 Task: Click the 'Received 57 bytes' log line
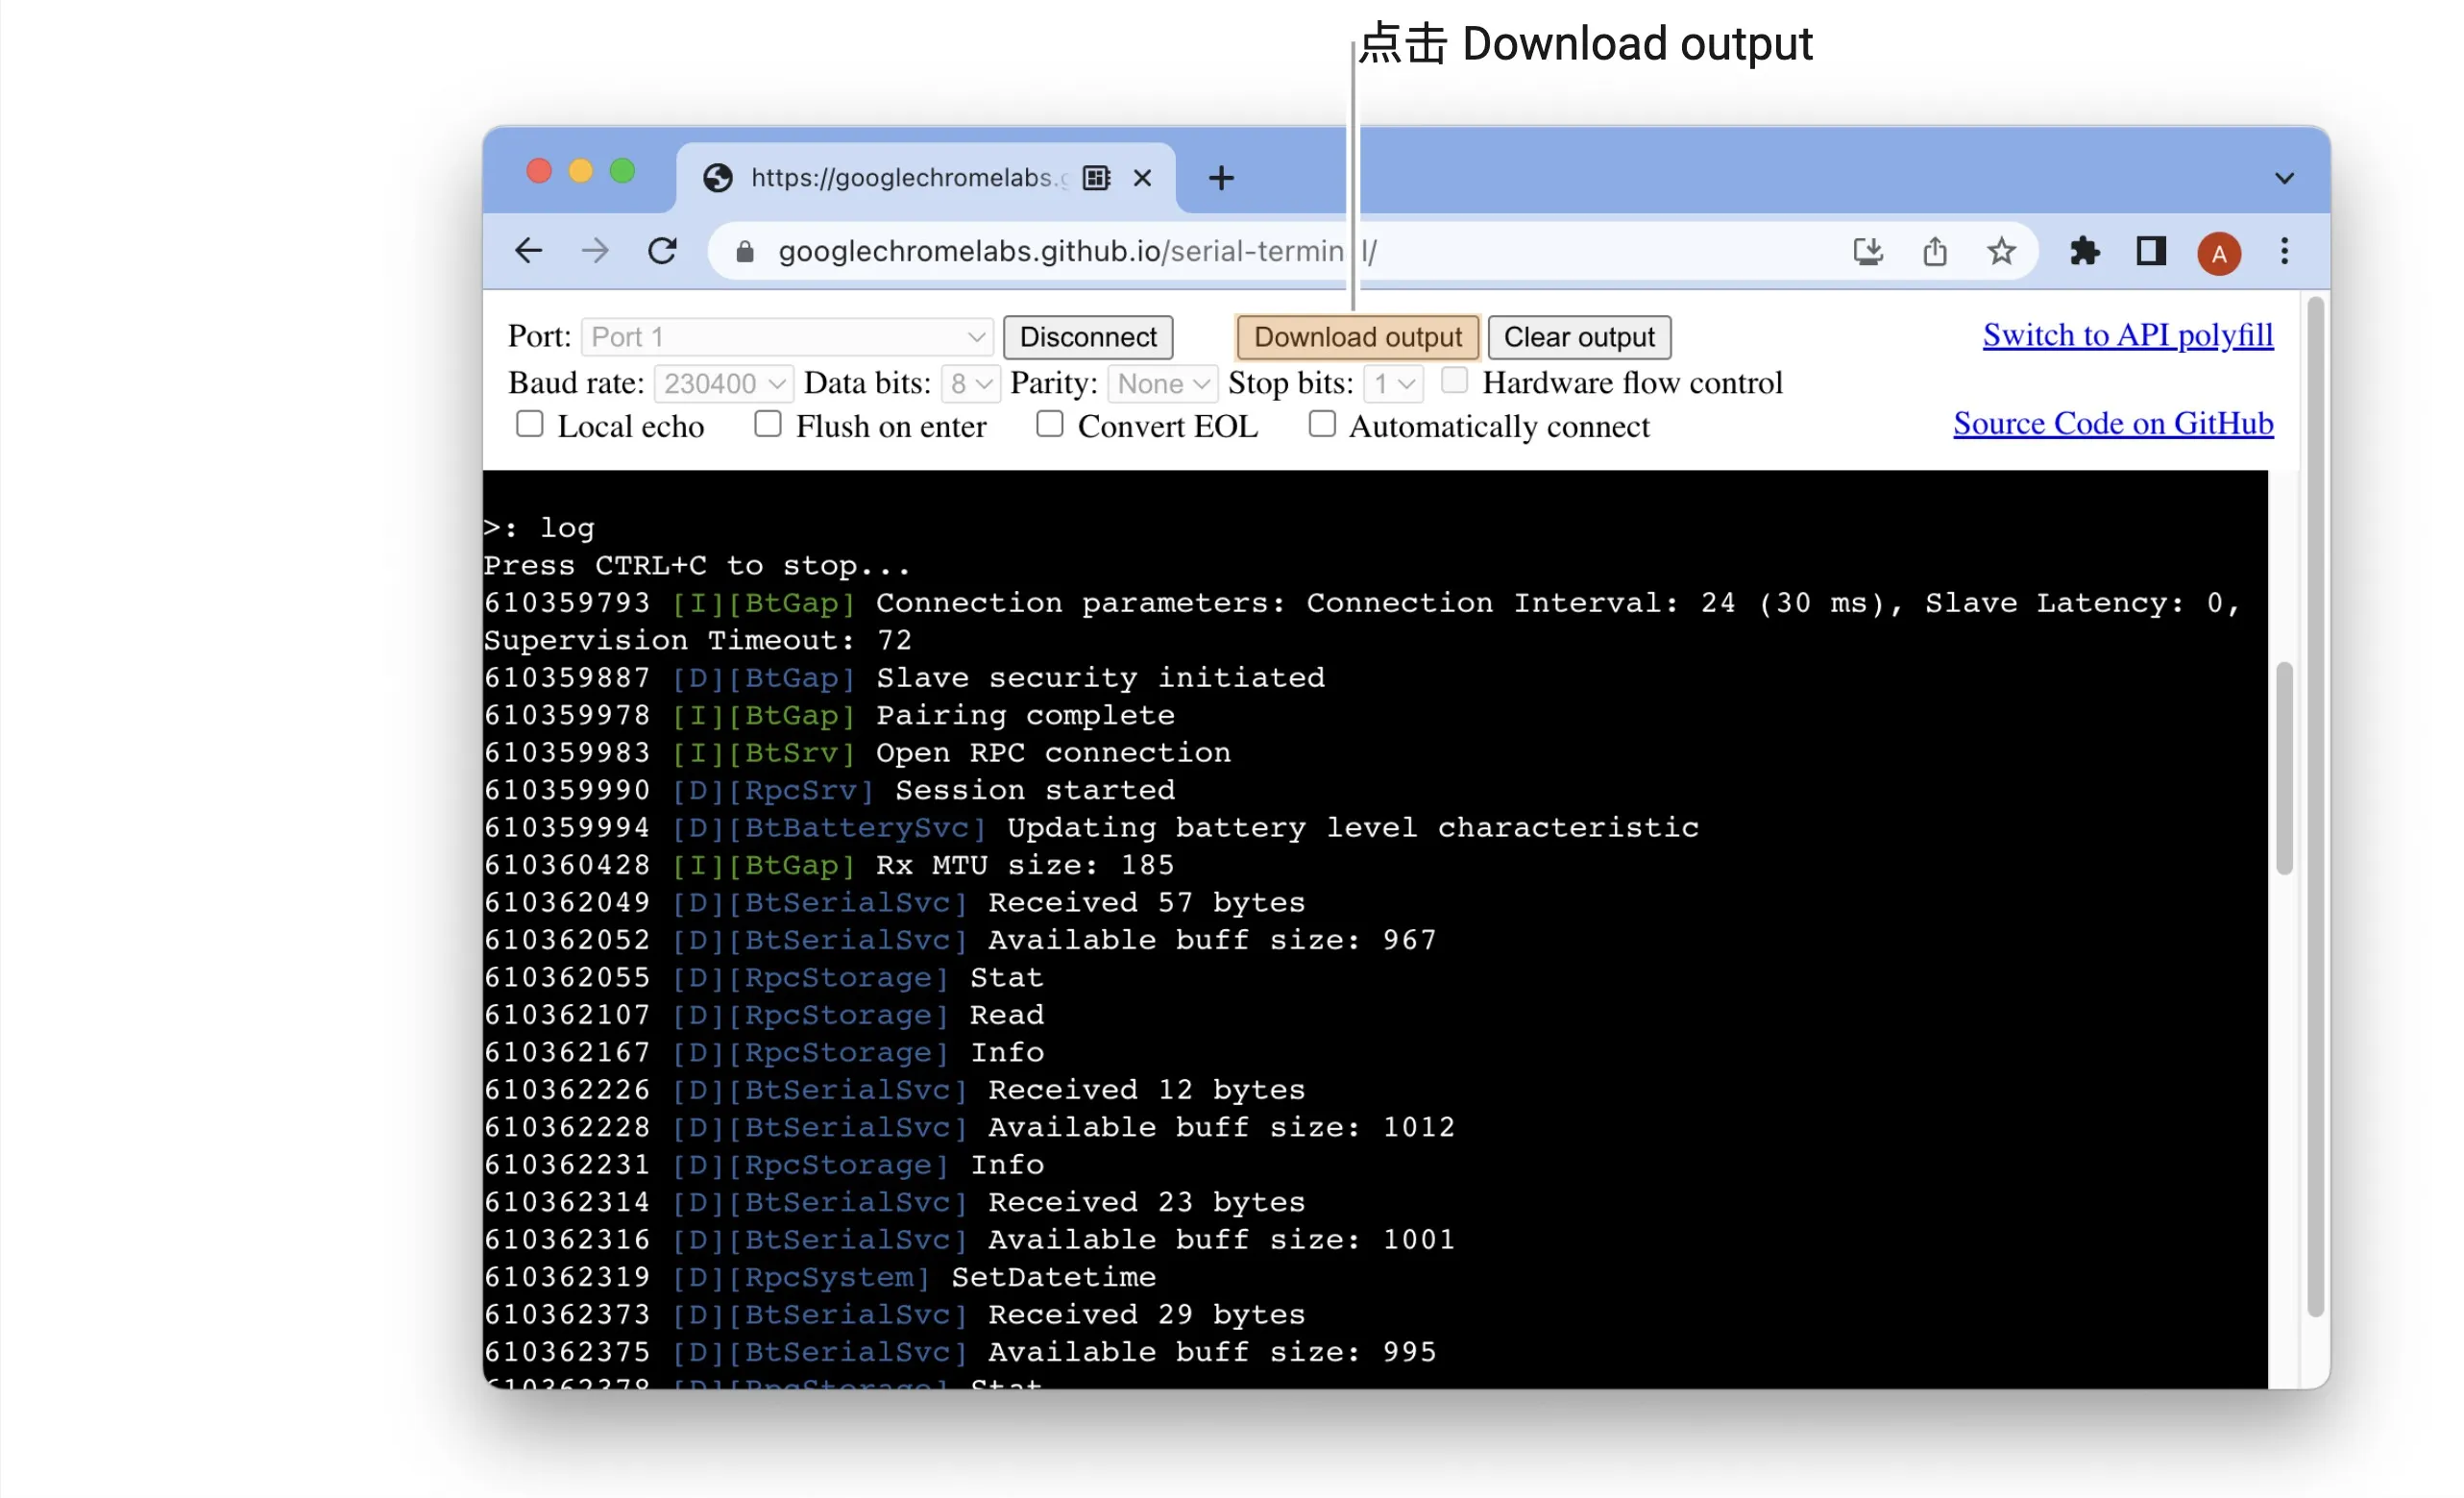pos(895,902)
